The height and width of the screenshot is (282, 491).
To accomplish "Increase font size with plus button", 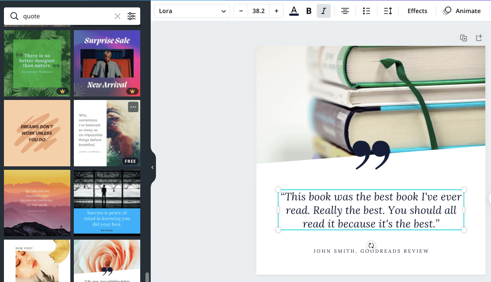I will point(276,11).
